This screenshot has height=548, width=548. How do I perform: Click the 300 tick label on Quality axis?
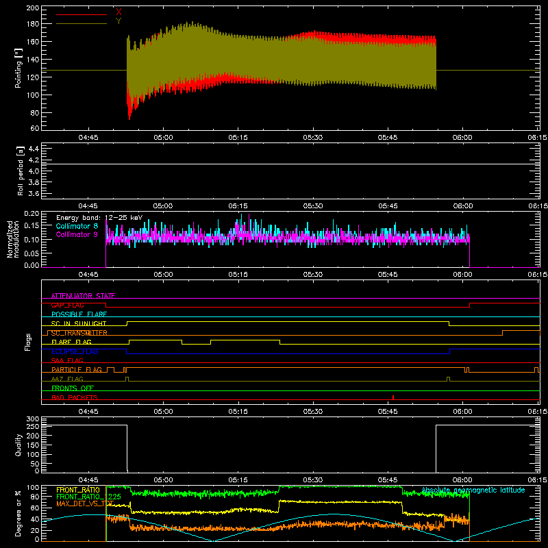pyautogui.click(x=33, y=419)
